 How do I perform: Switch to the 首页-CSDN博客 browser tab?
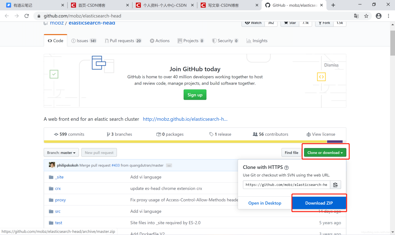(100, 5)
